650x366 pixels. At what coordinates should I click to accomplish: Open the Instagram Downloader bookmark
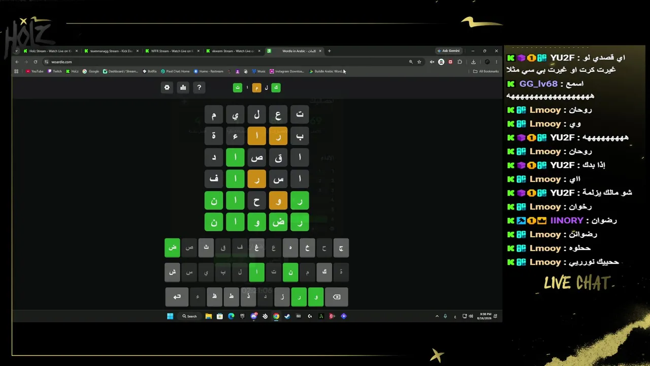coord(287,71)
